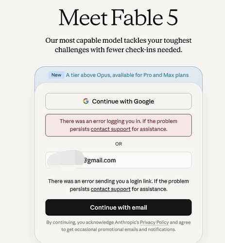Click the word Google on the sign-in button
This screenshot has width=225, height=243.
point(144,102)
